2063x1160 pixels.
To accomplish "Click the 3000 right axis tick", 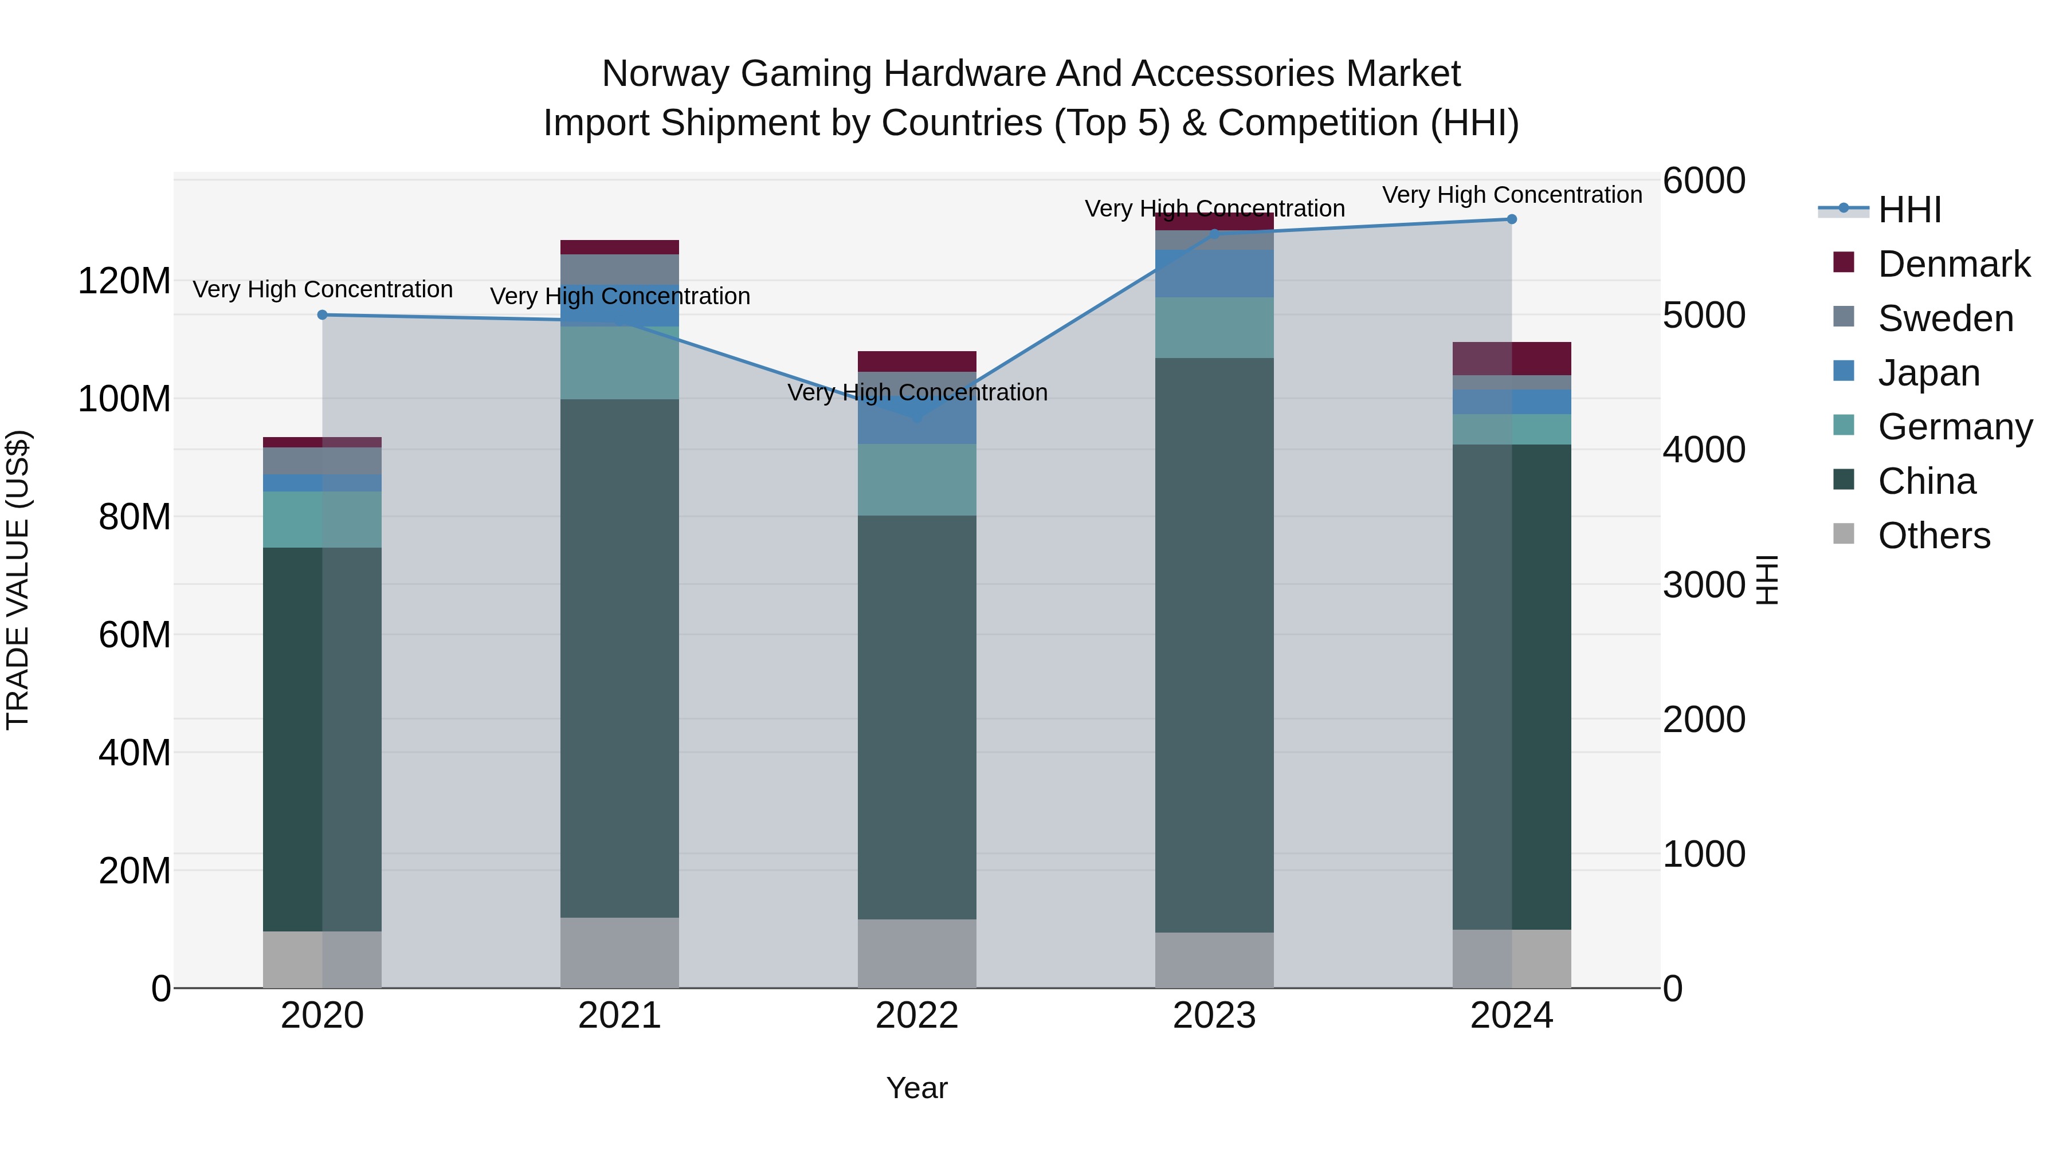I will tap(1704, 584).
